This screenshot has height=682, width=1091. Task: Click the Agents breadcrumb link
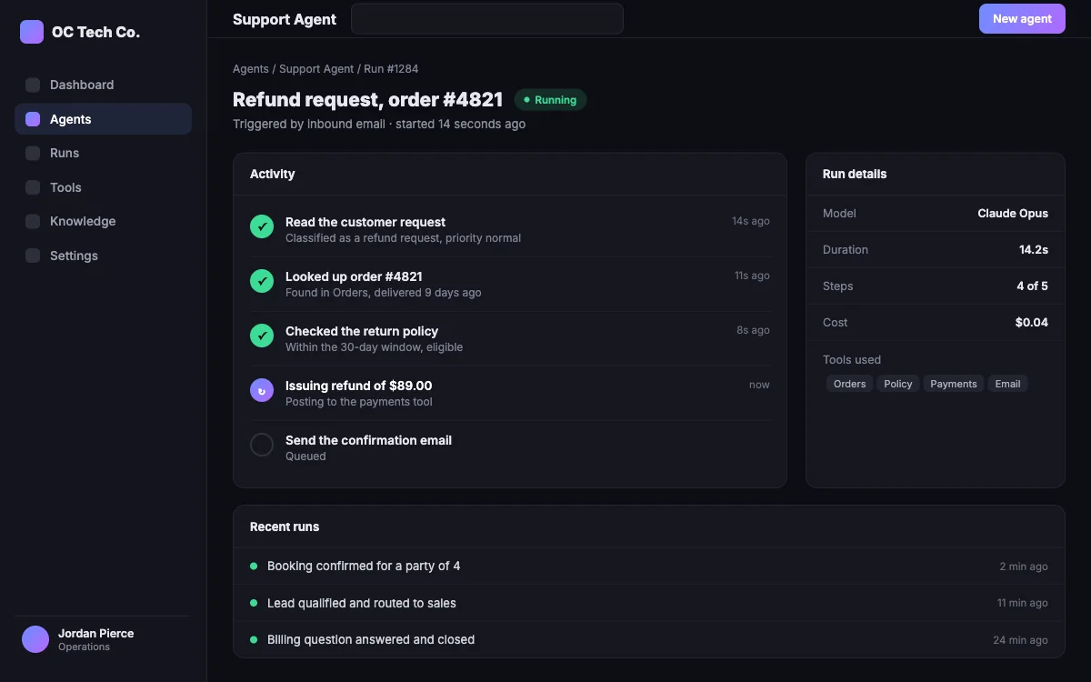pyautogui.click(x=251, y=69)
